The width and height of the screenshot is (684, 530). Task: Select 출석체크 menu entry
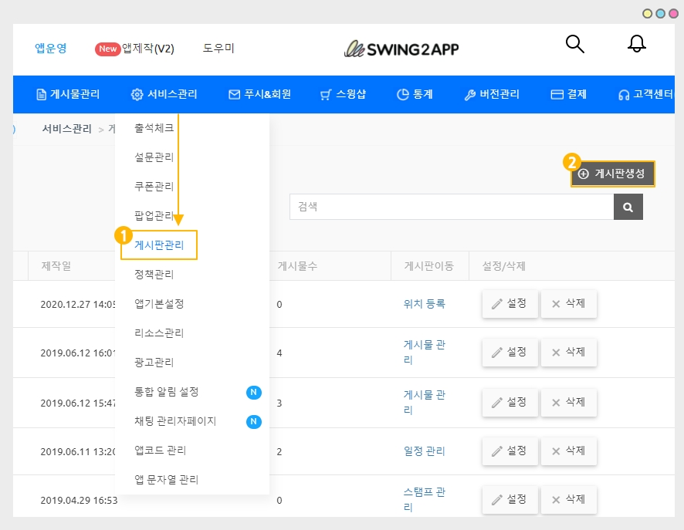point(154,128)
